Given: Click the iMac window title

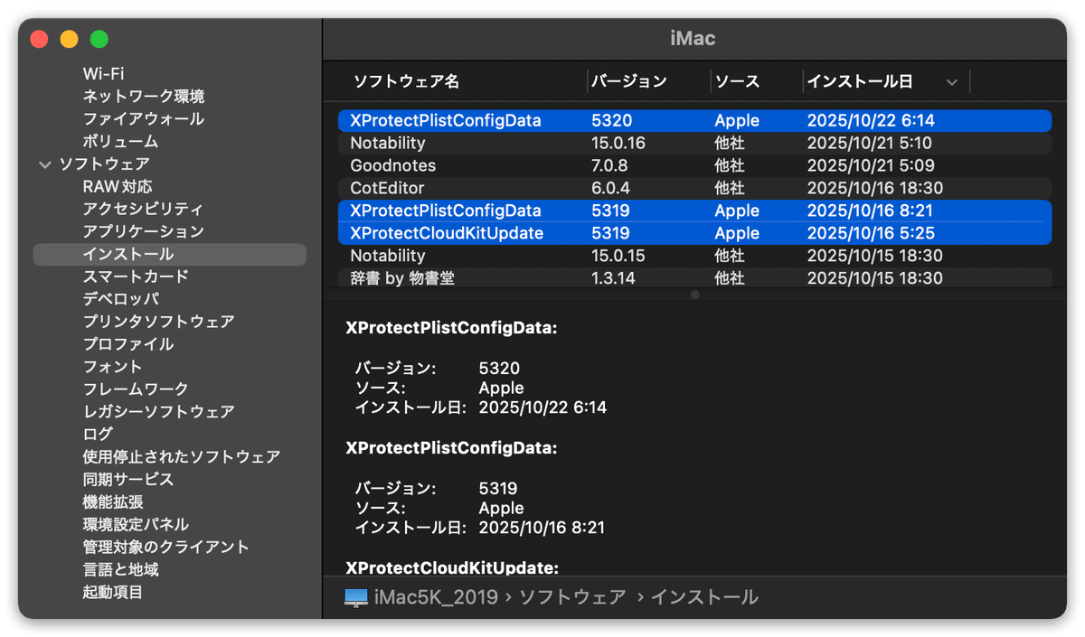Looking at the screenshot, I should click(693, 39).
